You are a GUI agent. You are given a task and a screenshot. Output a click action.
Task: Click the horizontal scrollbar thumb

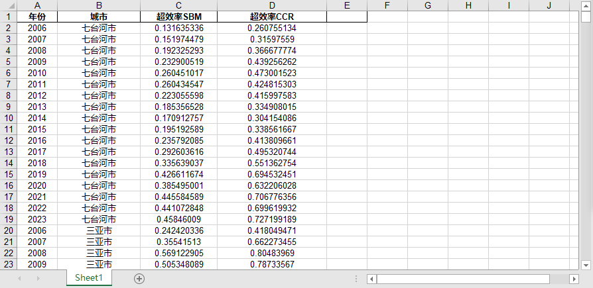tap(463, 279)
